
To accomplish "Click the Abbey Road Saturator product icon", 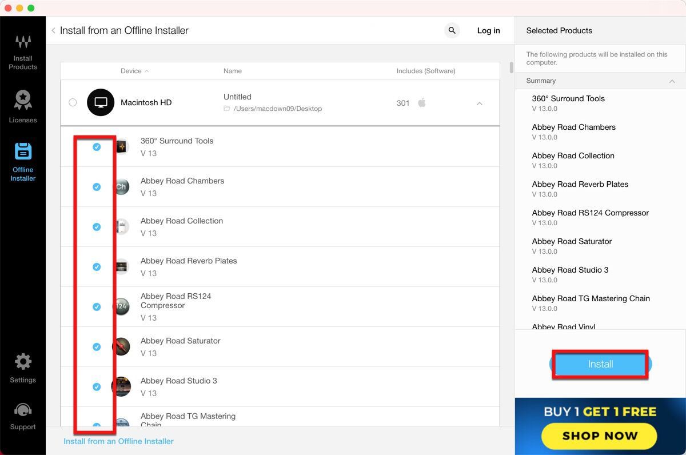I will click(x=122, y=347).
